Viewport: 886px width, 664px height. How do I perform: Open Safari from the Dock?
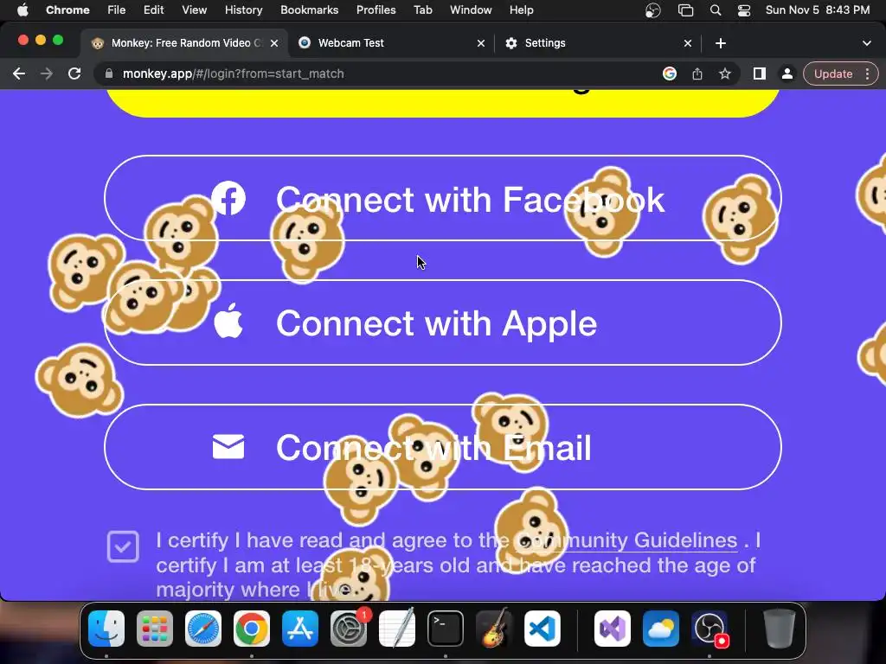tap(202, 629)
